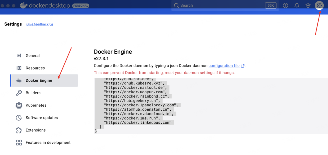Viewport: 328px width, 155px height.
Task: Click the closing brace in the JSON editor
Action: point(96,131)
